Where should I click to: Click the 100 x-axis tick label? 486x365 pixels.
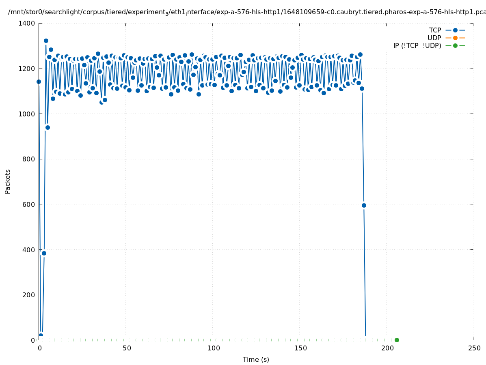click(x=213, y=348)
